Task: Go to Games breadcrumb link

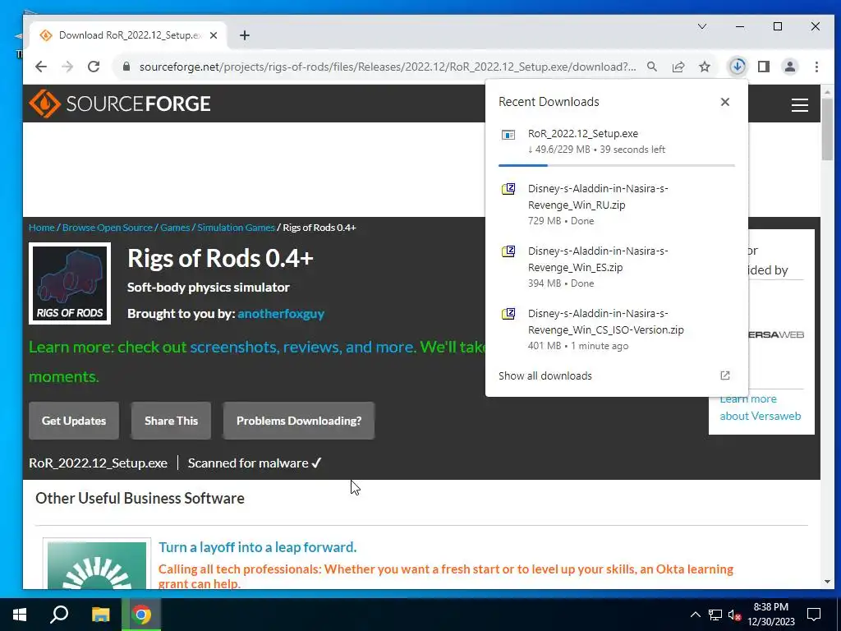Action: click(175, 228)
